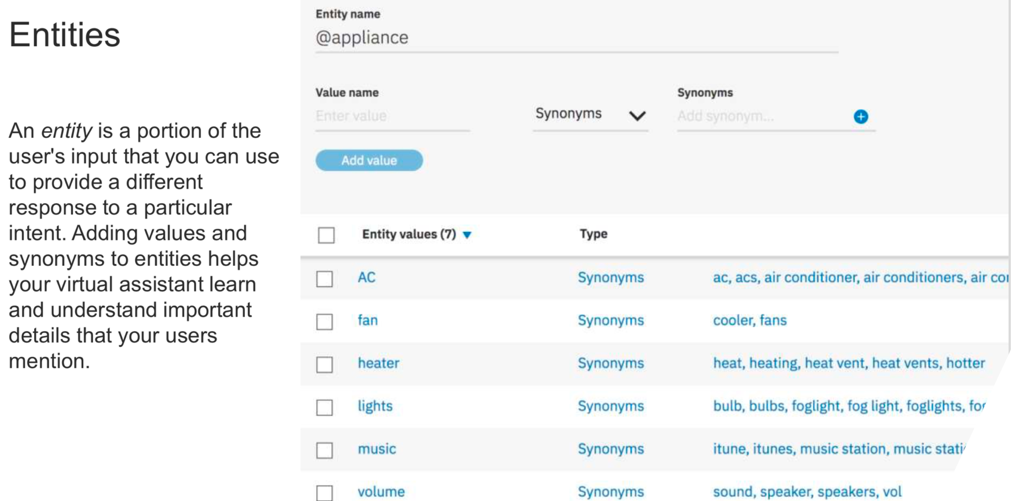Enable the lights row checkbox
1011x501 pixels.
click(x=324, y=407)
